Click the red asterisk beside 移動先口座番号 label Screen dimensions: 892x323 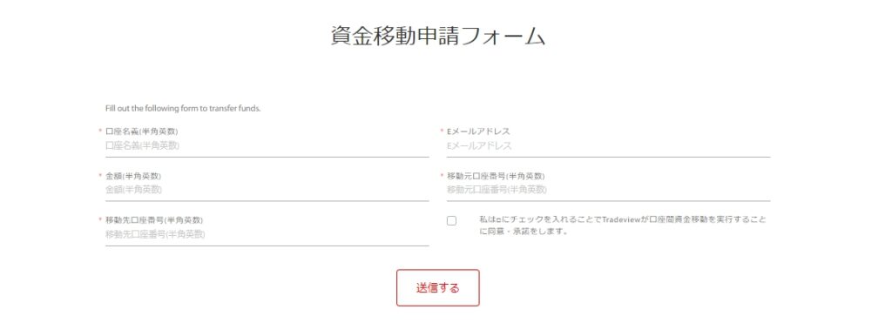[x=101, y=219]
